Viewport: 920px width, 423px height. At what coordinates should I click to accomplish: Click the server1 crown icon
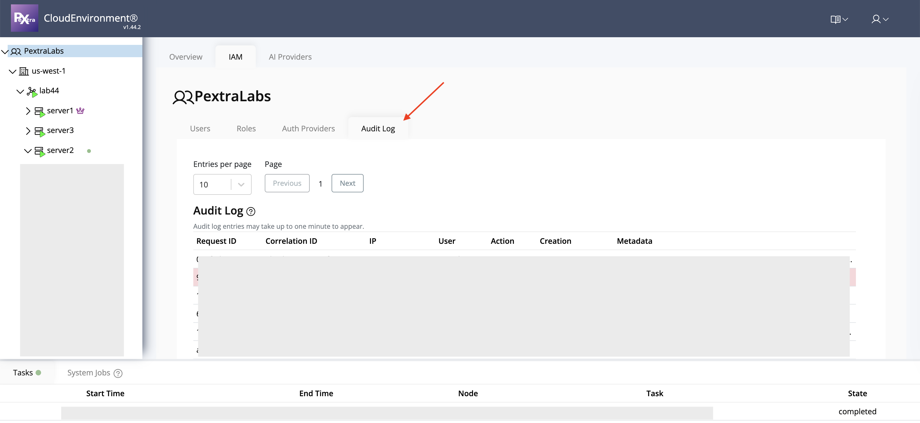coord(80,111)
